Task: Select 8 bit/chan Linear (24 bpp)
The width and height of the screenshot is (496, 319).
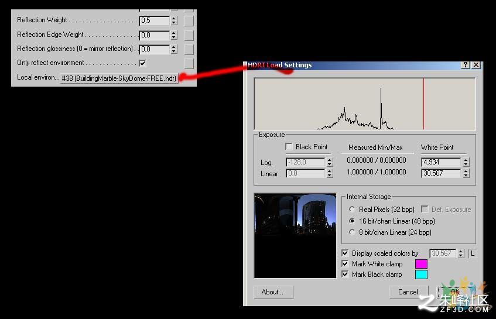Action: [x=352, y=232]
